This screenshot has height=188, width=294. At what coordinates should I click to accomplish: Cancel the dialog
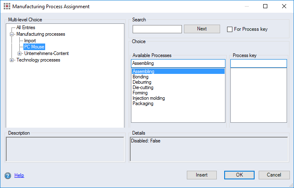[274, 175]
